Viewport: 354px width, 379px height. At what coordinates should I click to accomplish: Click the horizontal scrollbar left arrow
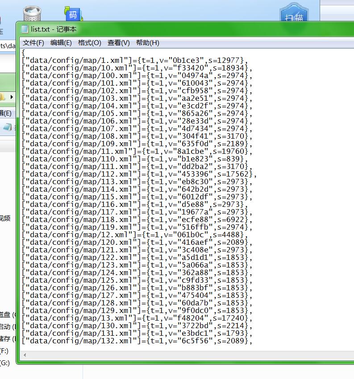point(25,355)
